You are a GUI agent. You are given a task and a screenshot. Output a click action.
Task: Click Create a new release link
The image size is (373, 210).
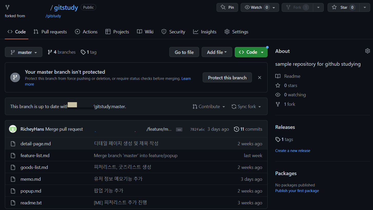pos(293,151)
